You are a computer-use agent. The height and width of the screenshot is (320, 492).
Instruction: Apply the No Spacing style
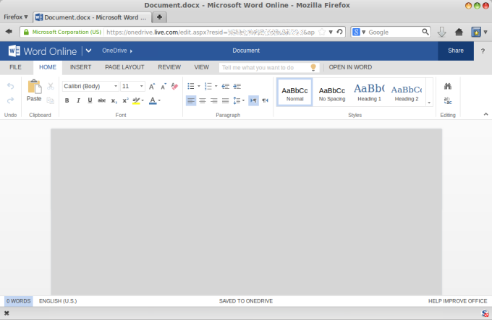pos(332,92)
